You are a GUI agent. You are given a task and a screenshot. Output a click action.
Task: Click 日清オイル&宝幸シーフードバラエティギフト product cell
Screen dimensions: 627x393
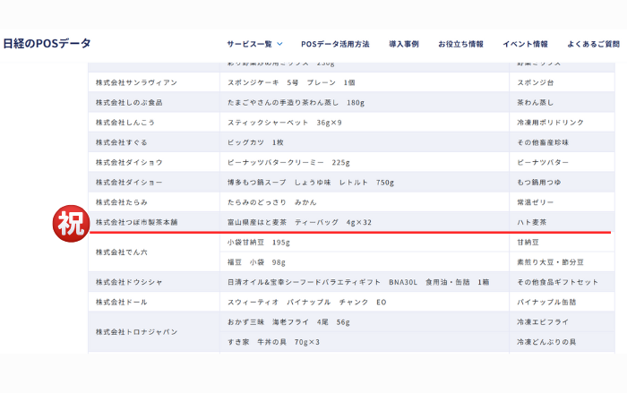point(365,282)
